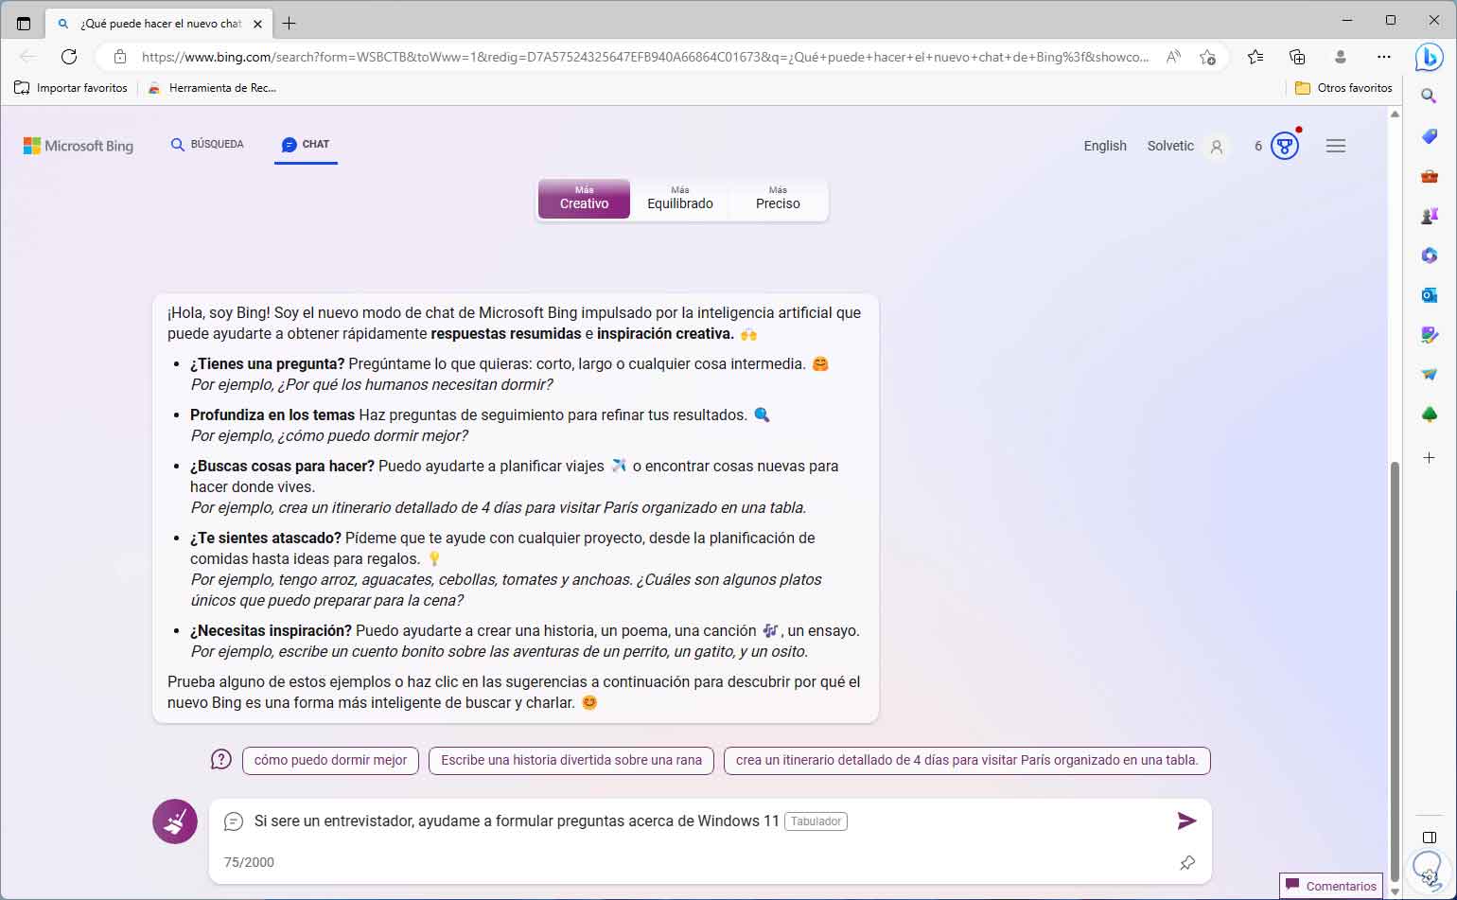Image resolution: width=1457 pixels, height=900 pixels.
Task: Reload the page with refresh icon
Action: click(x=69, y=57)
